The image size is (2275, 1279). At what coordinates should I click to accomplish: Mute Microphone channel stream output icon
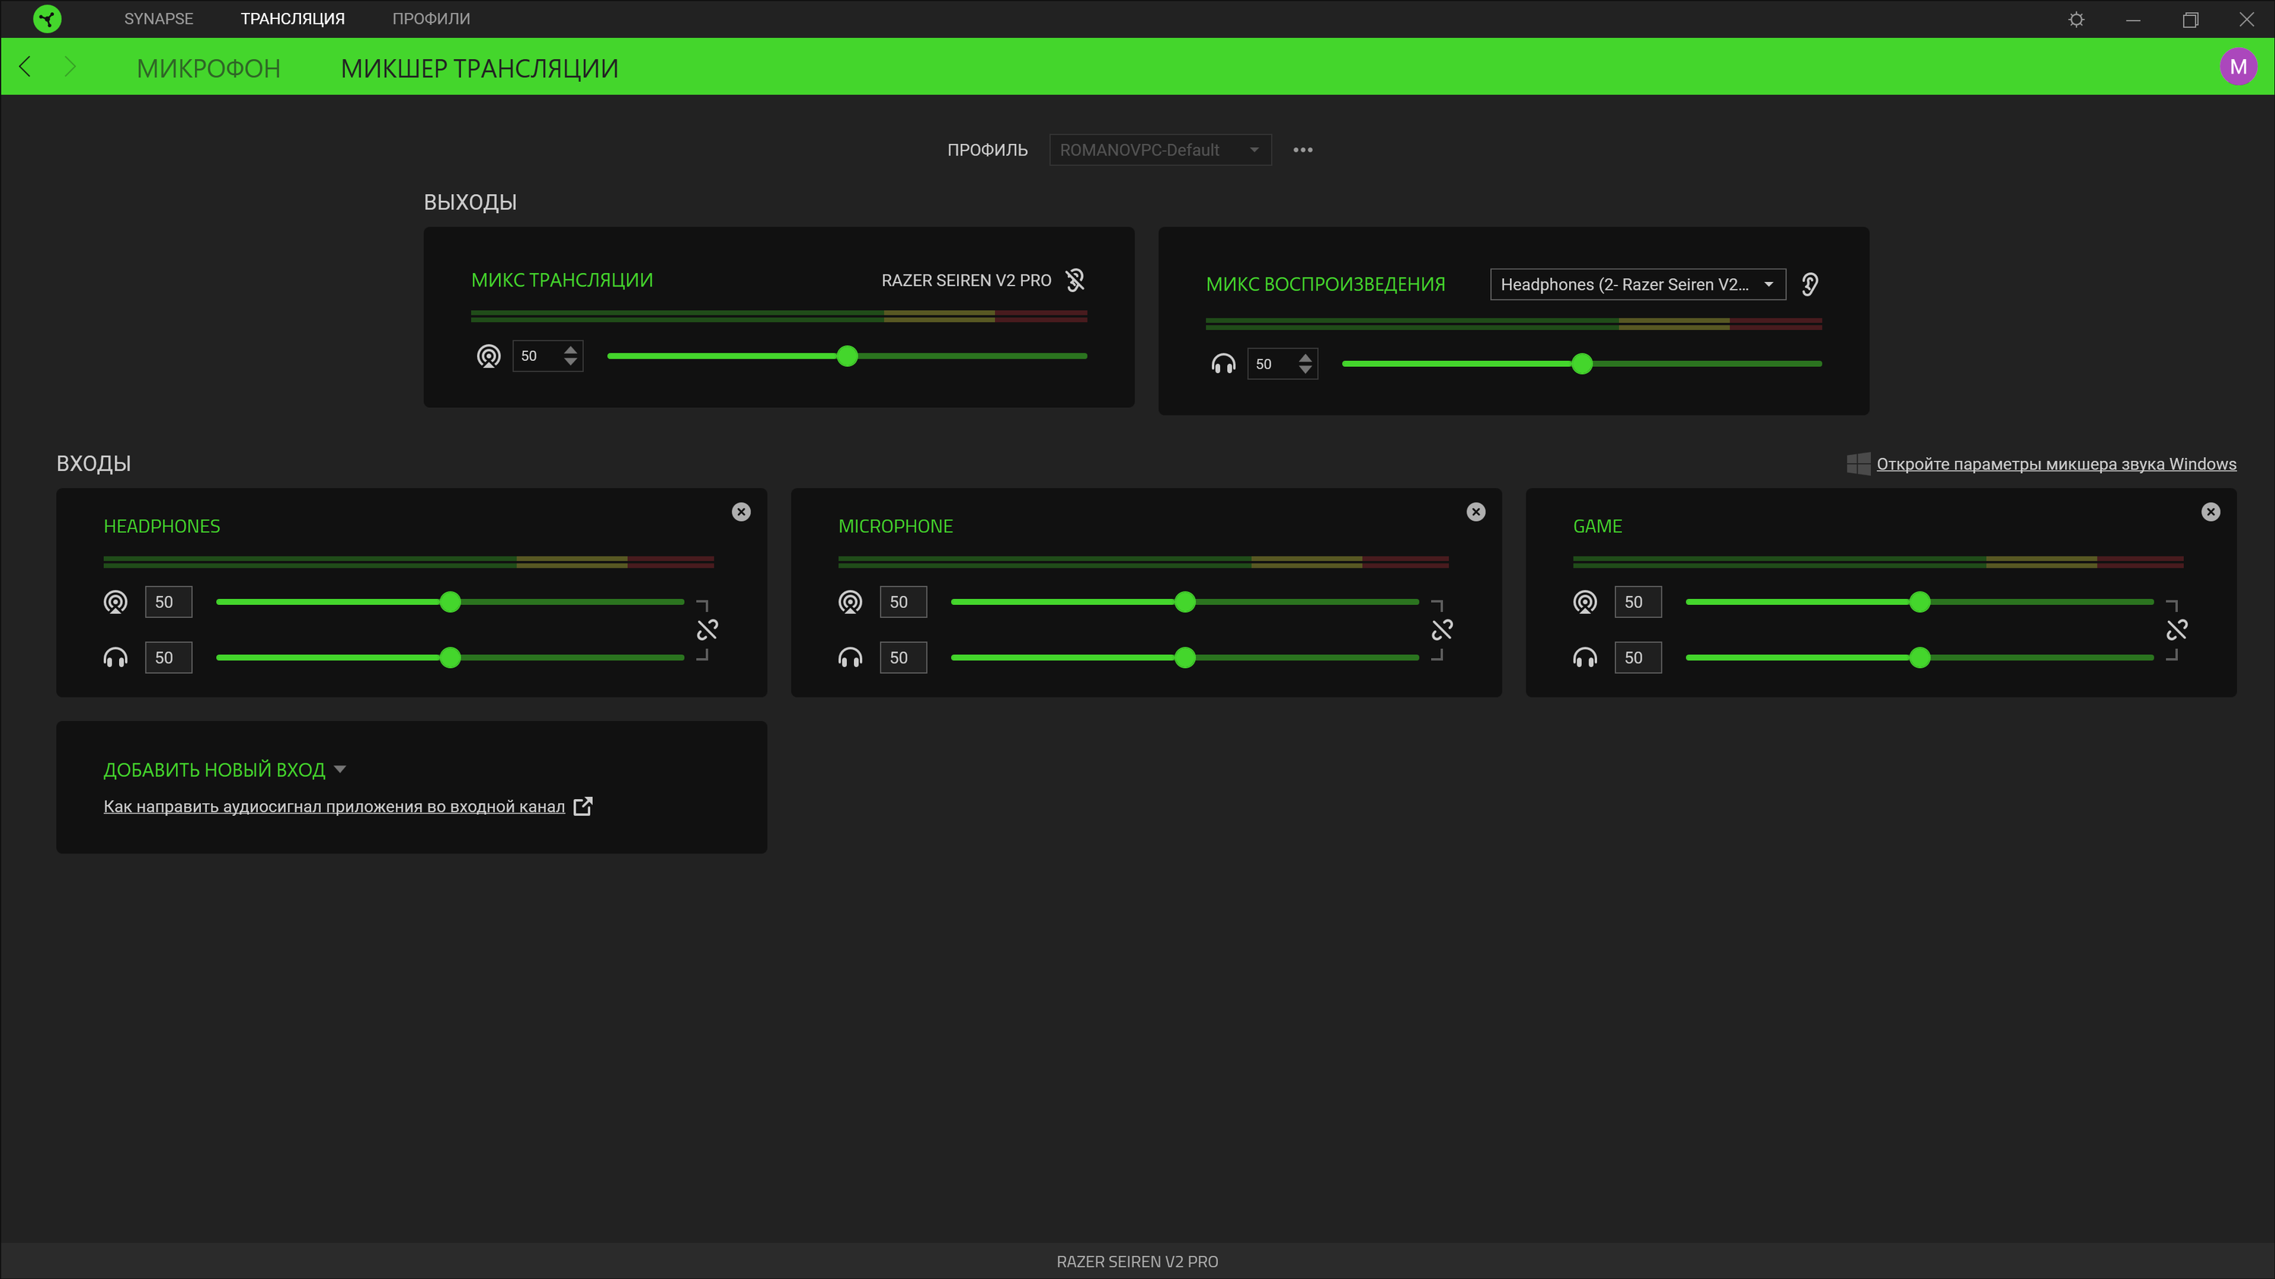coord(849,602)
